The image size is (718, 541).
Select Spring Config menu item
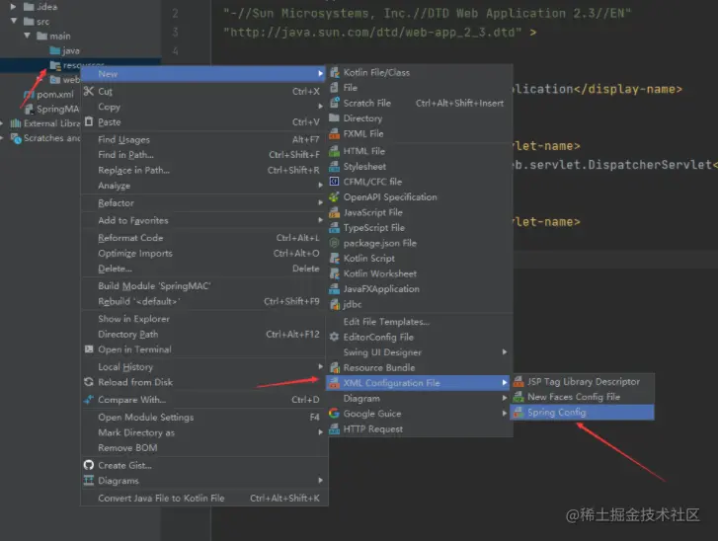click(x=583, y=413)
